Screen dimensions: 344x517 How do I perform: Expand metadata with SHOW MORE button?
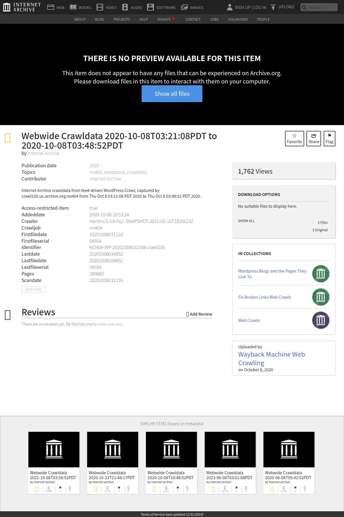(x=33, y=289)
